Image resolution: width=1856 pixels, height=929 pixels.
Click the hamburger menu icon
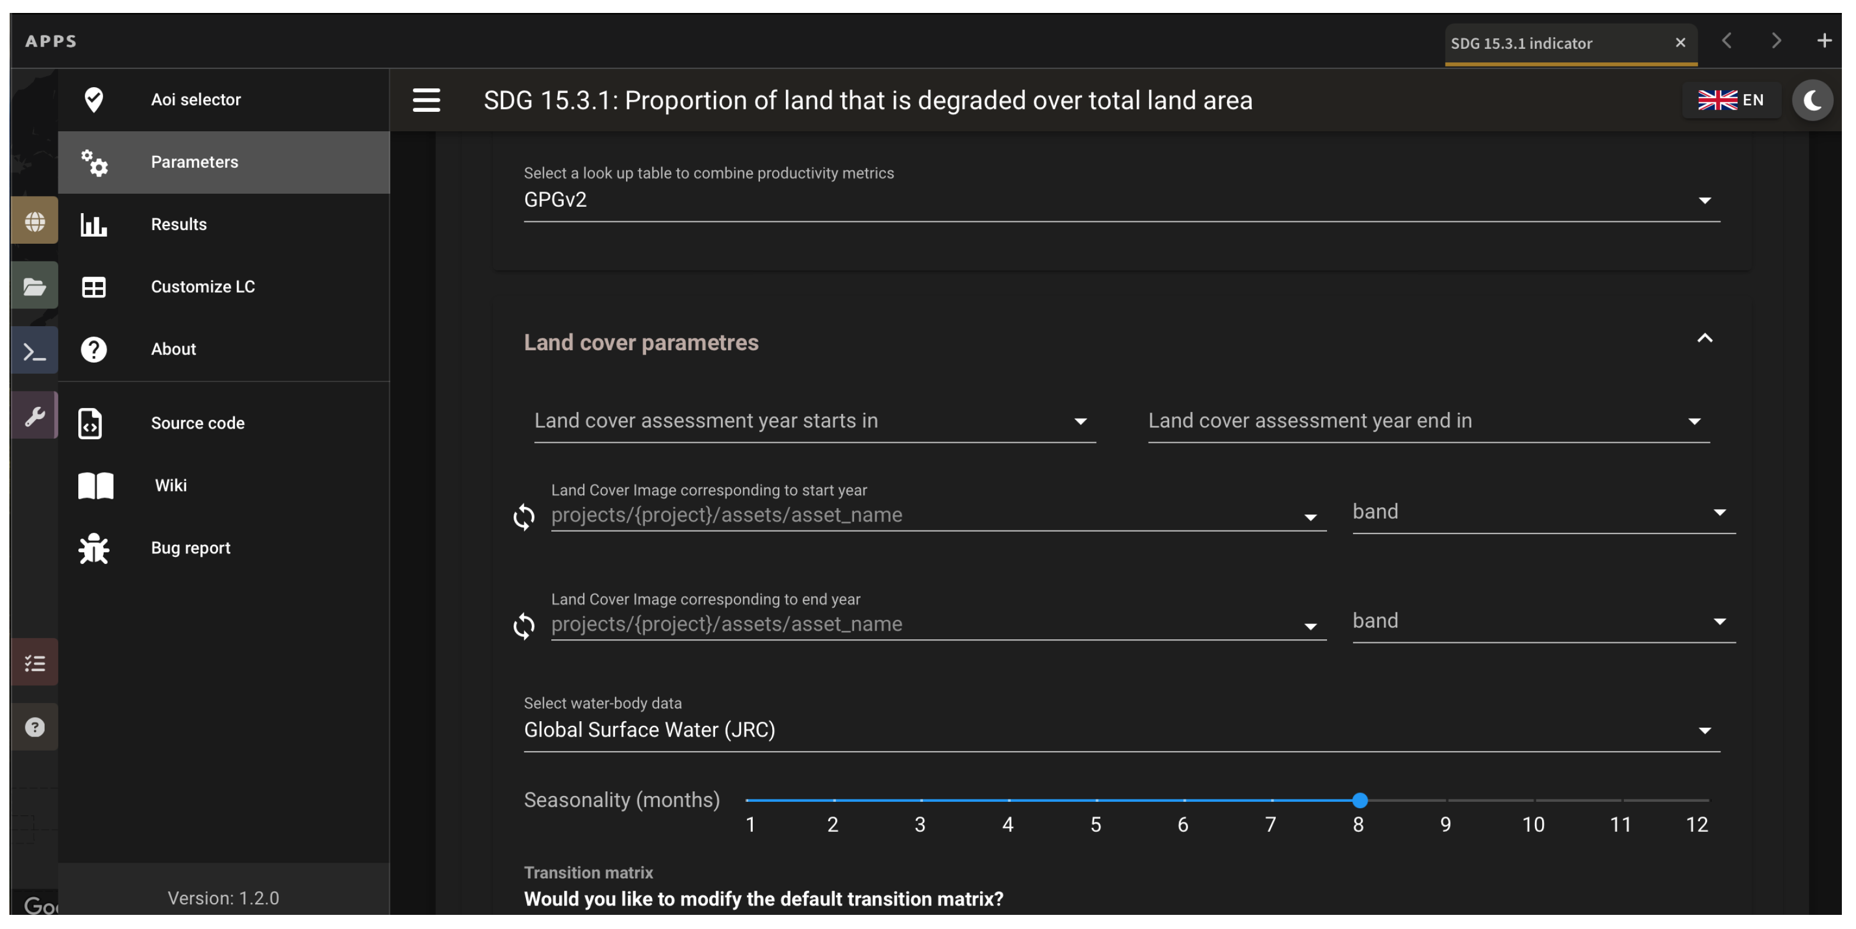(x=426, y=100)
